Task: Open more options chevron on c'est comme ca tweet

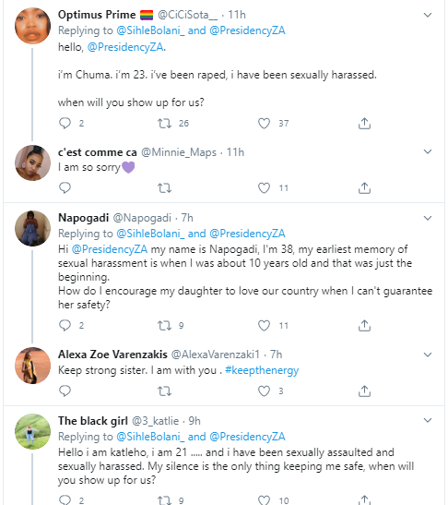Action: pos(428,151)
